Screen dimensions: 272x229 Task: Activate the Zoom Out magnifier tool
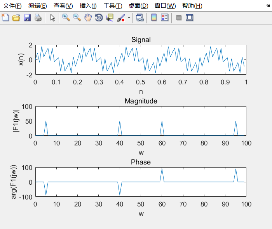pyautogui.click(x=77, y=17)
